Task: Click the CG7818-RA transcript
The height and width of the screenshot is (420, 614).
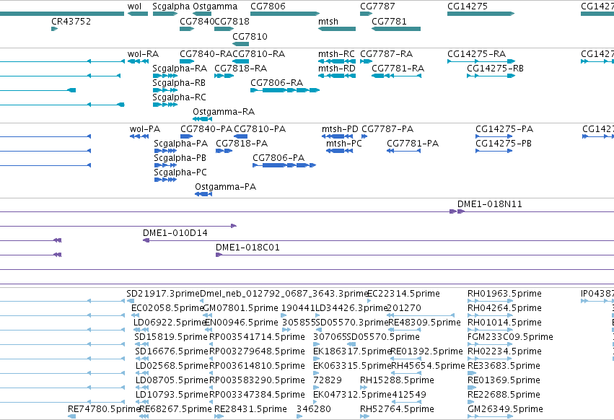Action: point(224,76)
